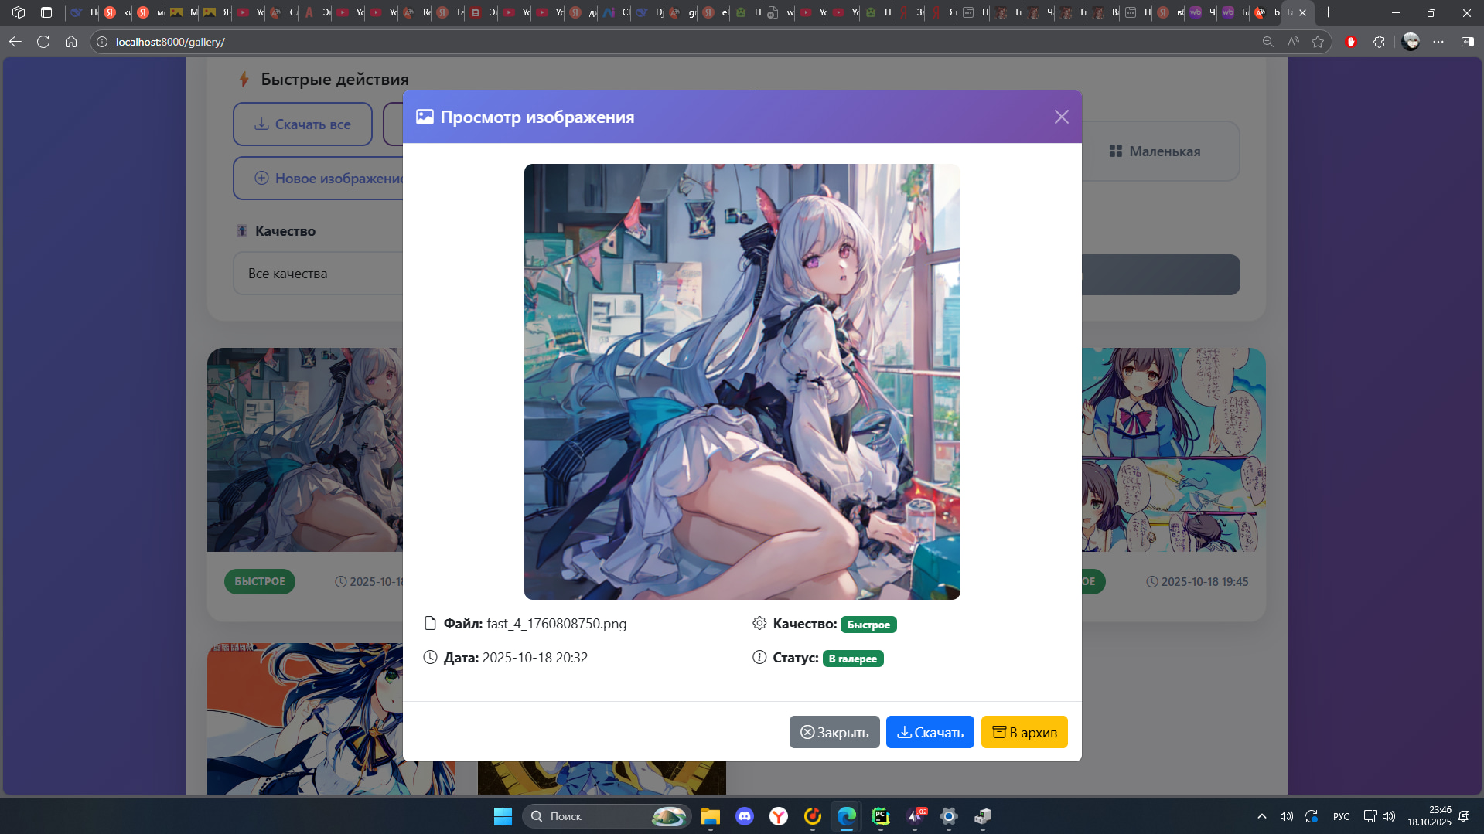The image size is (1484, 834).
Task: Open the notification bell in the system tray
Action: [x=1464, y=816]
